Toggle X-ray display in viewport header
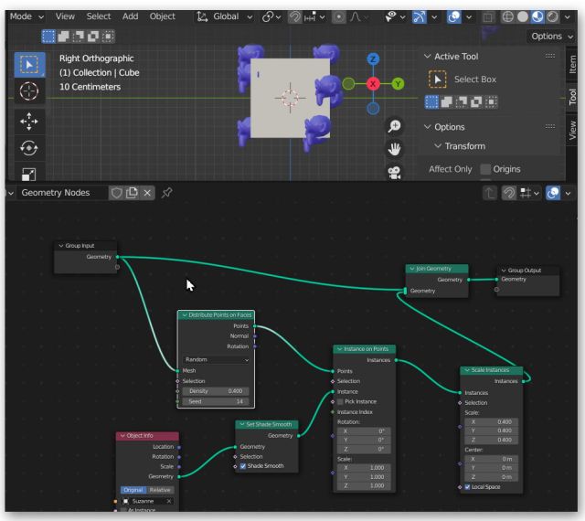 tap(488, 16)
